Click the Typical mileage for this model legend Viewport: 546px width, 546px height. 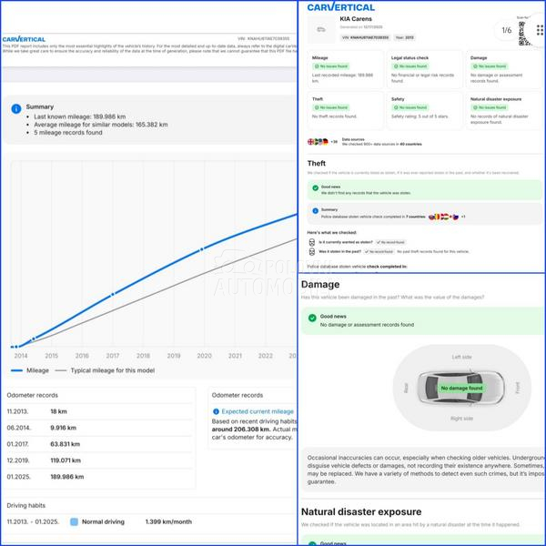(105, 371)
